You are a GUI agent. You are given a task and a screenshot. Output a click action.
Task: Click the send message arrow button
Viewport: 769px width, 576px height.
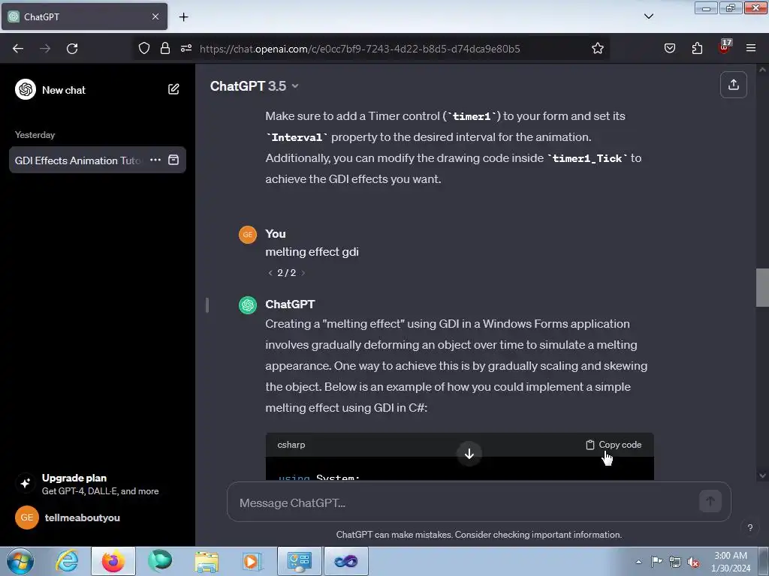point(710,501)
